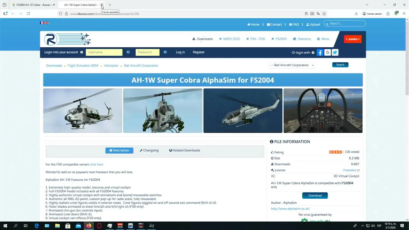Go to Flight Simulator 2004 breadcrumb
409x230 pixels.
click(x=83, y=65)
